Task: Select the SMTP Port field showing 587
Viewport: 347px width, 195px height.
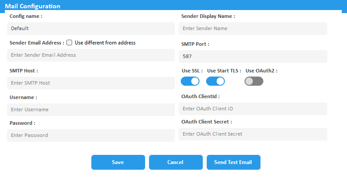Action: 253,56
